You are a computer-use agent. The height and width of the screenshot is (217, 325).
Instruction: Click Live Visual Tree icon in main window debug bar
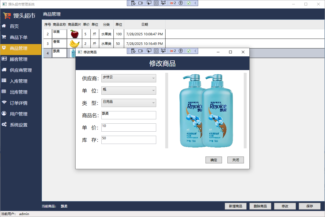pos(133,3)
